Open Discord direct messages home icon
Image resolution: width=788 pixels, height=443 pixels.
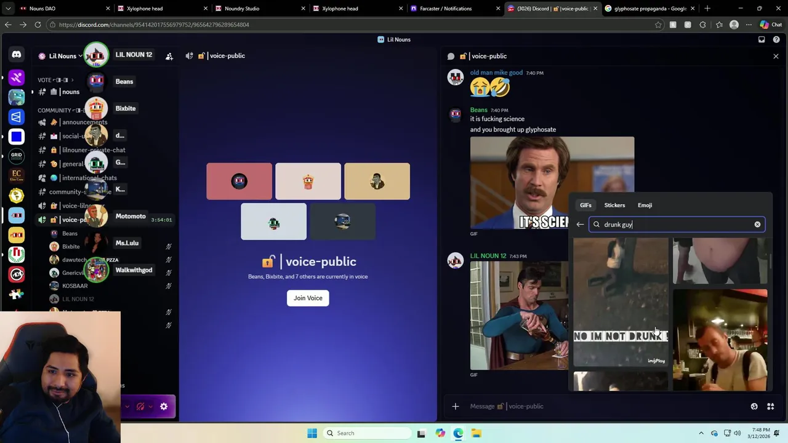pos(17,55)
